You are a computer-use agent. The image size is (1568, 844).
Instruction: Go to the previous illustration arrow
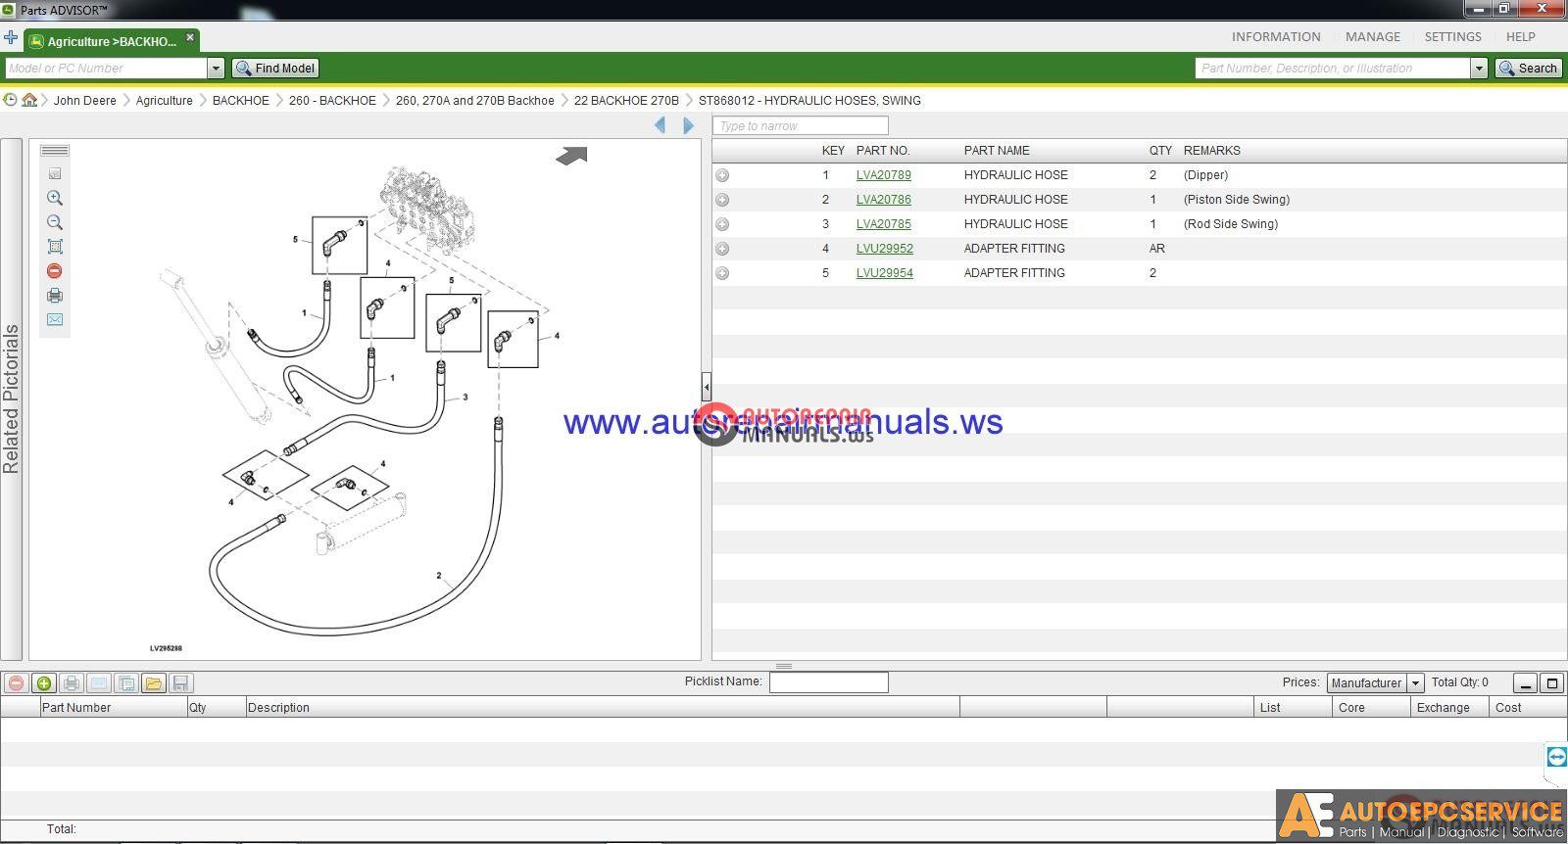point(660,125)
